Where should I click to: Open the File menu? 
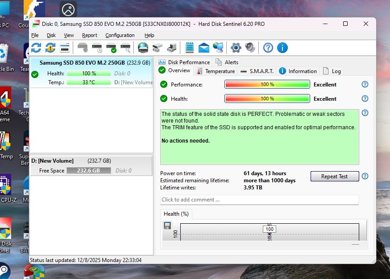click(x=35, y=35)
